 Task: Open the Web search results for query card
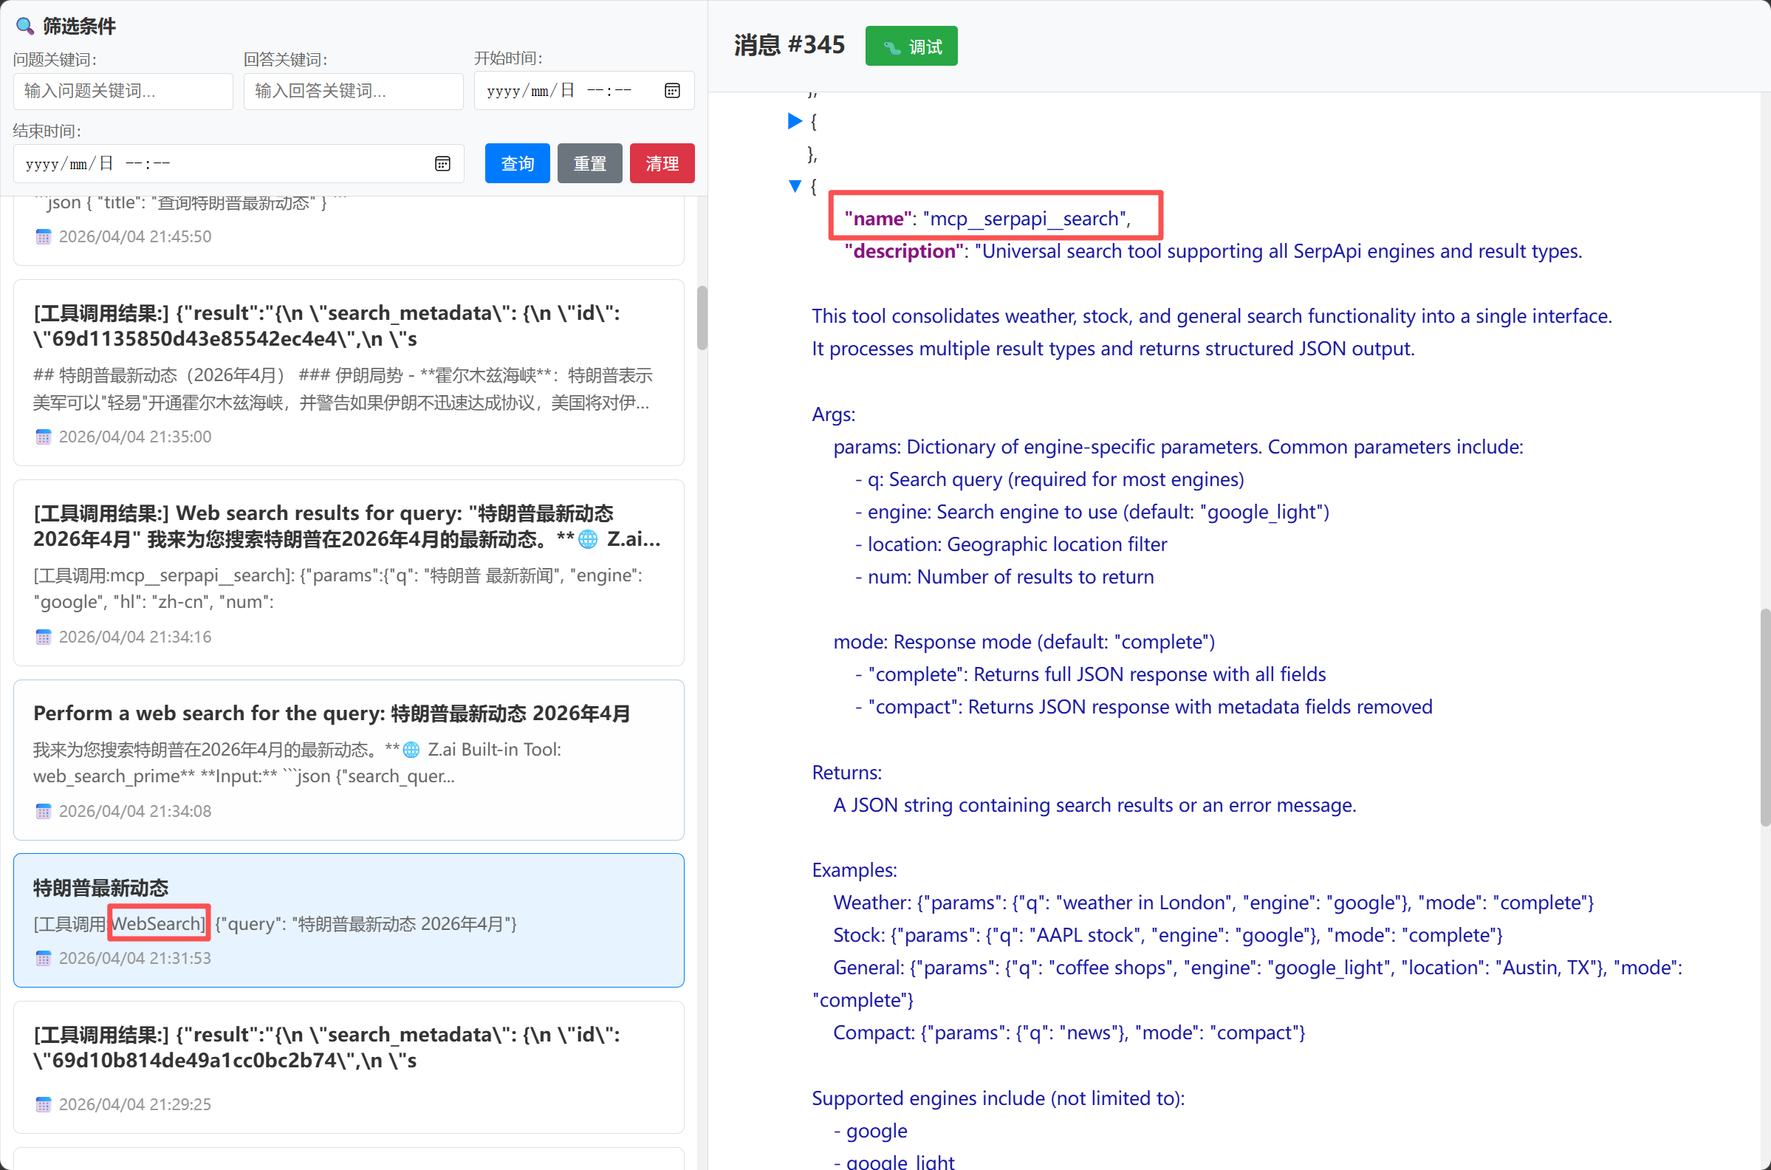(349, 572)
